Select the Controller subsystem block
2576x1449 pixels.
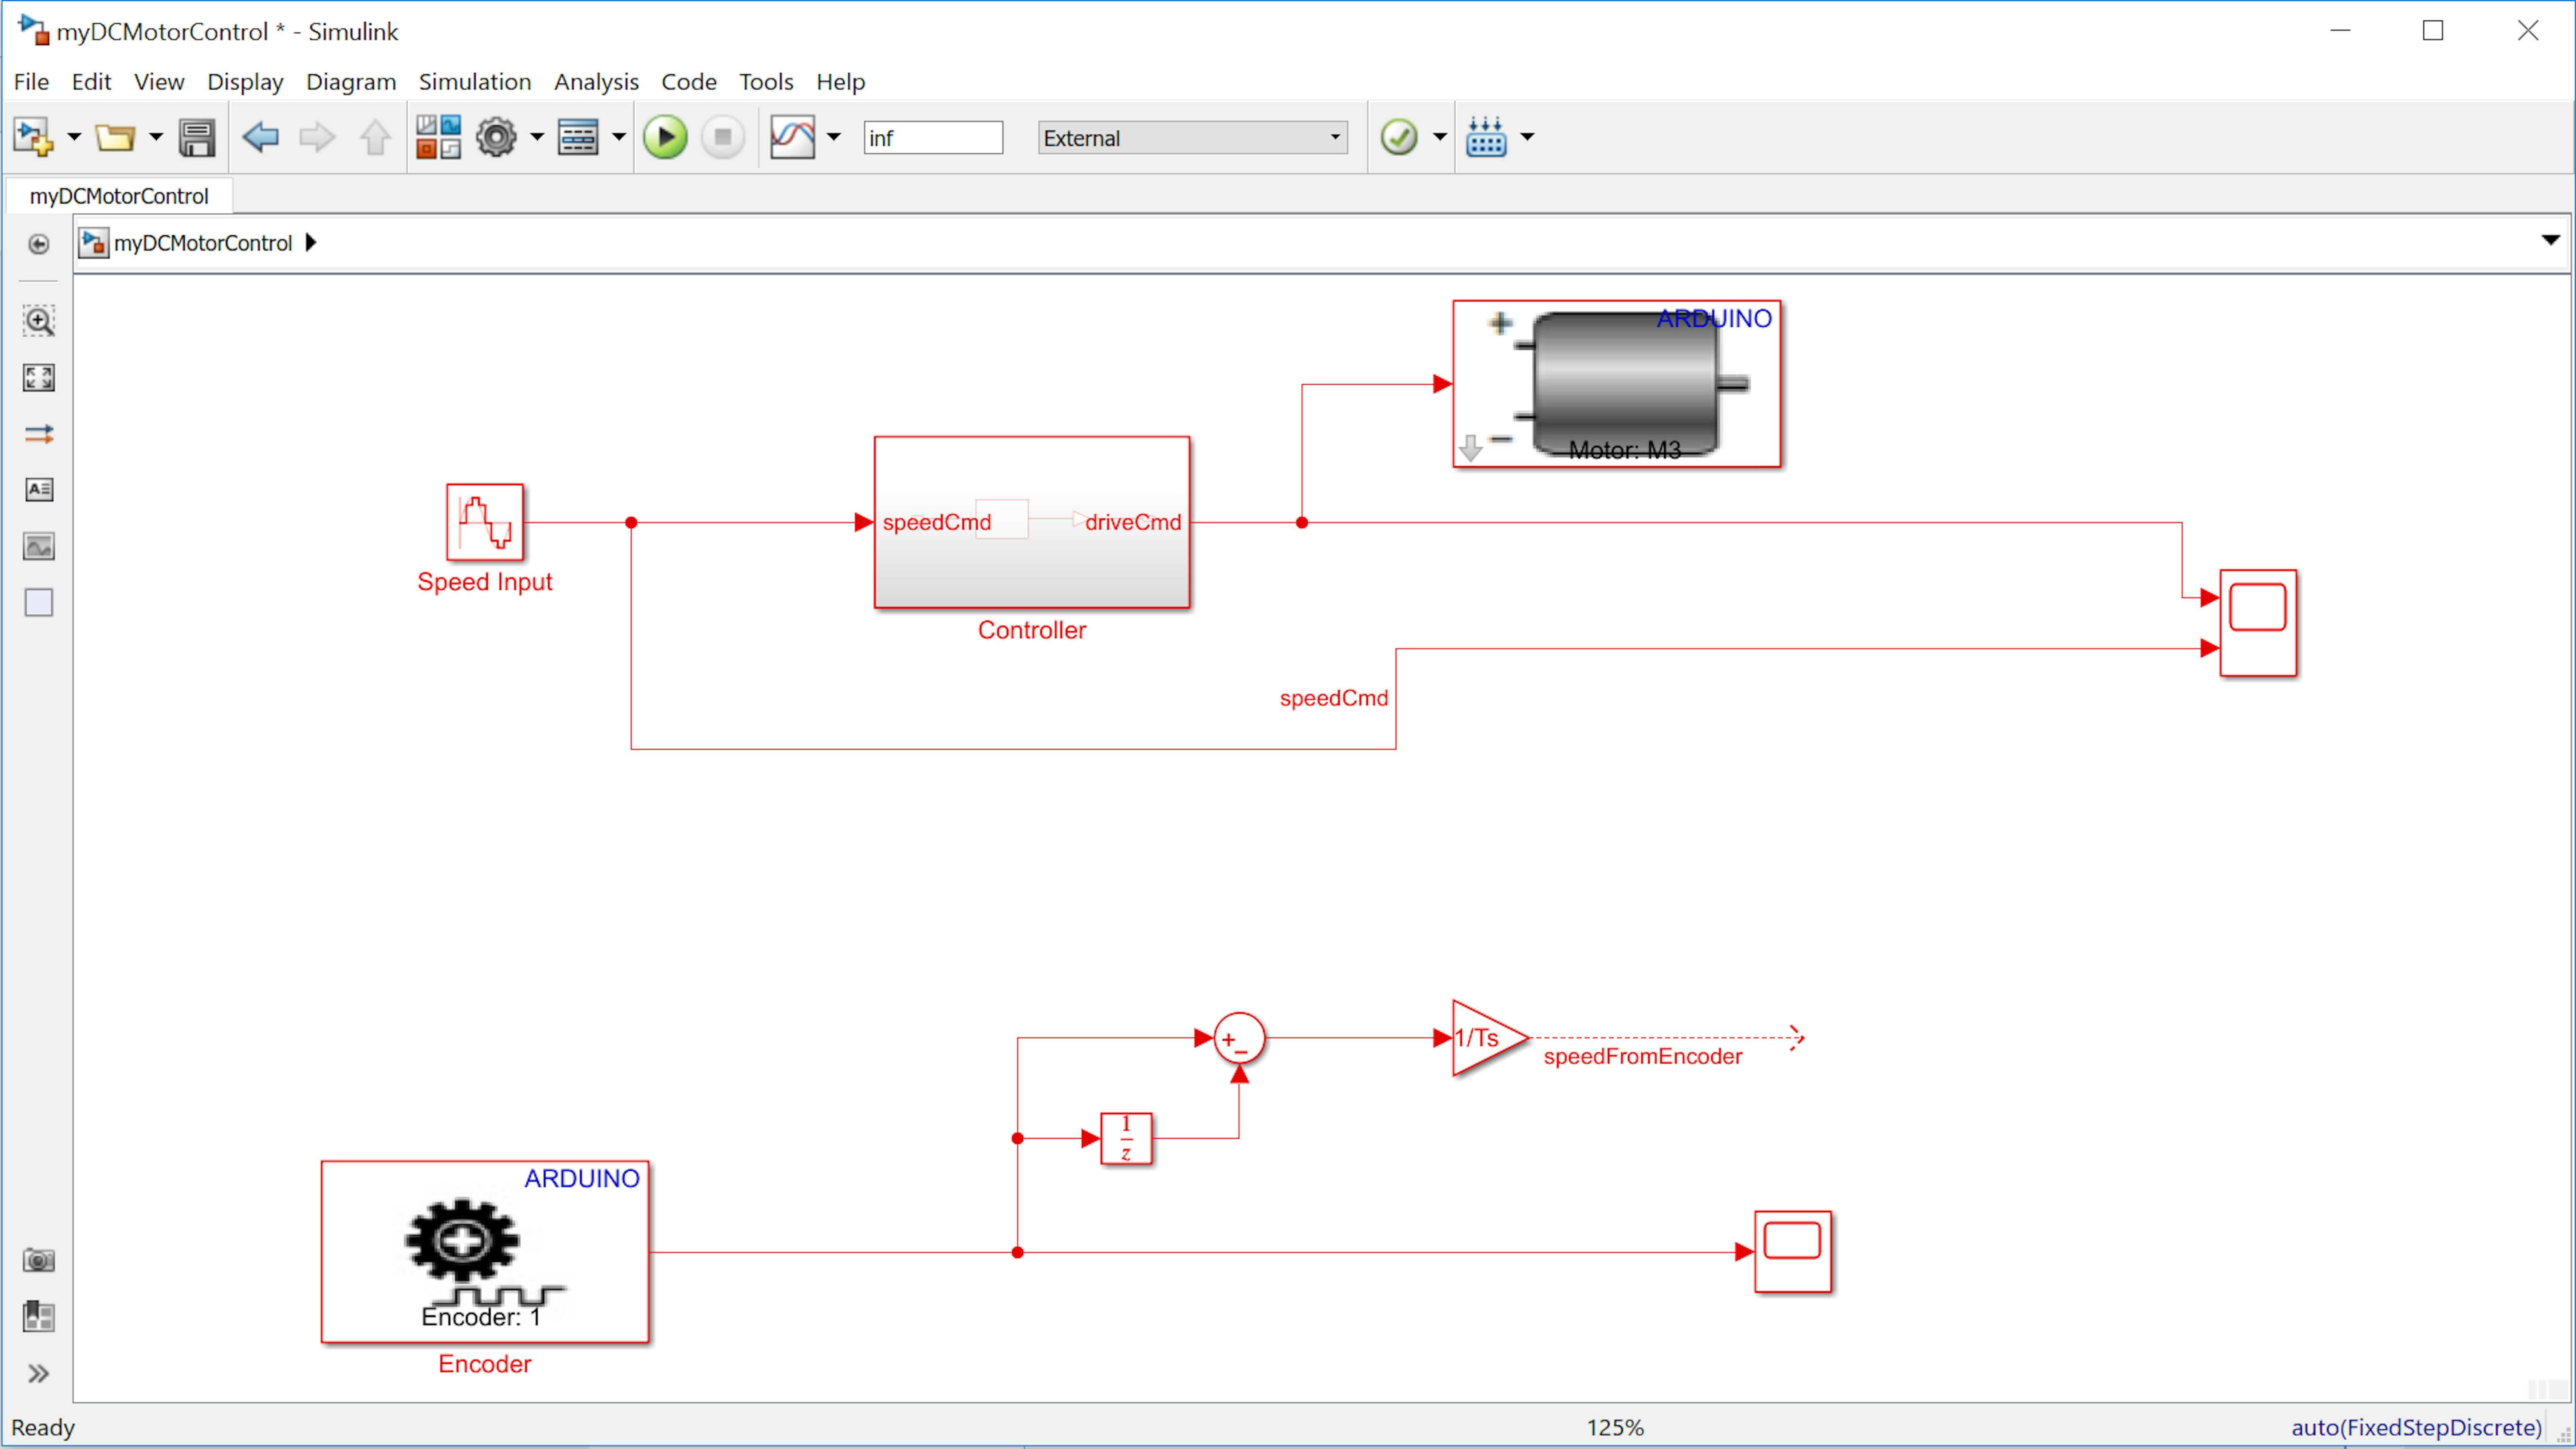pyautogui.click(x=1032, y=522)
